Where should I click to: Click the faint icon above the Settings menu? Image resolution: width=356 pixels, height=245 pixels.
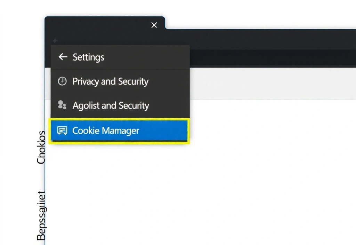coord(55,41)
